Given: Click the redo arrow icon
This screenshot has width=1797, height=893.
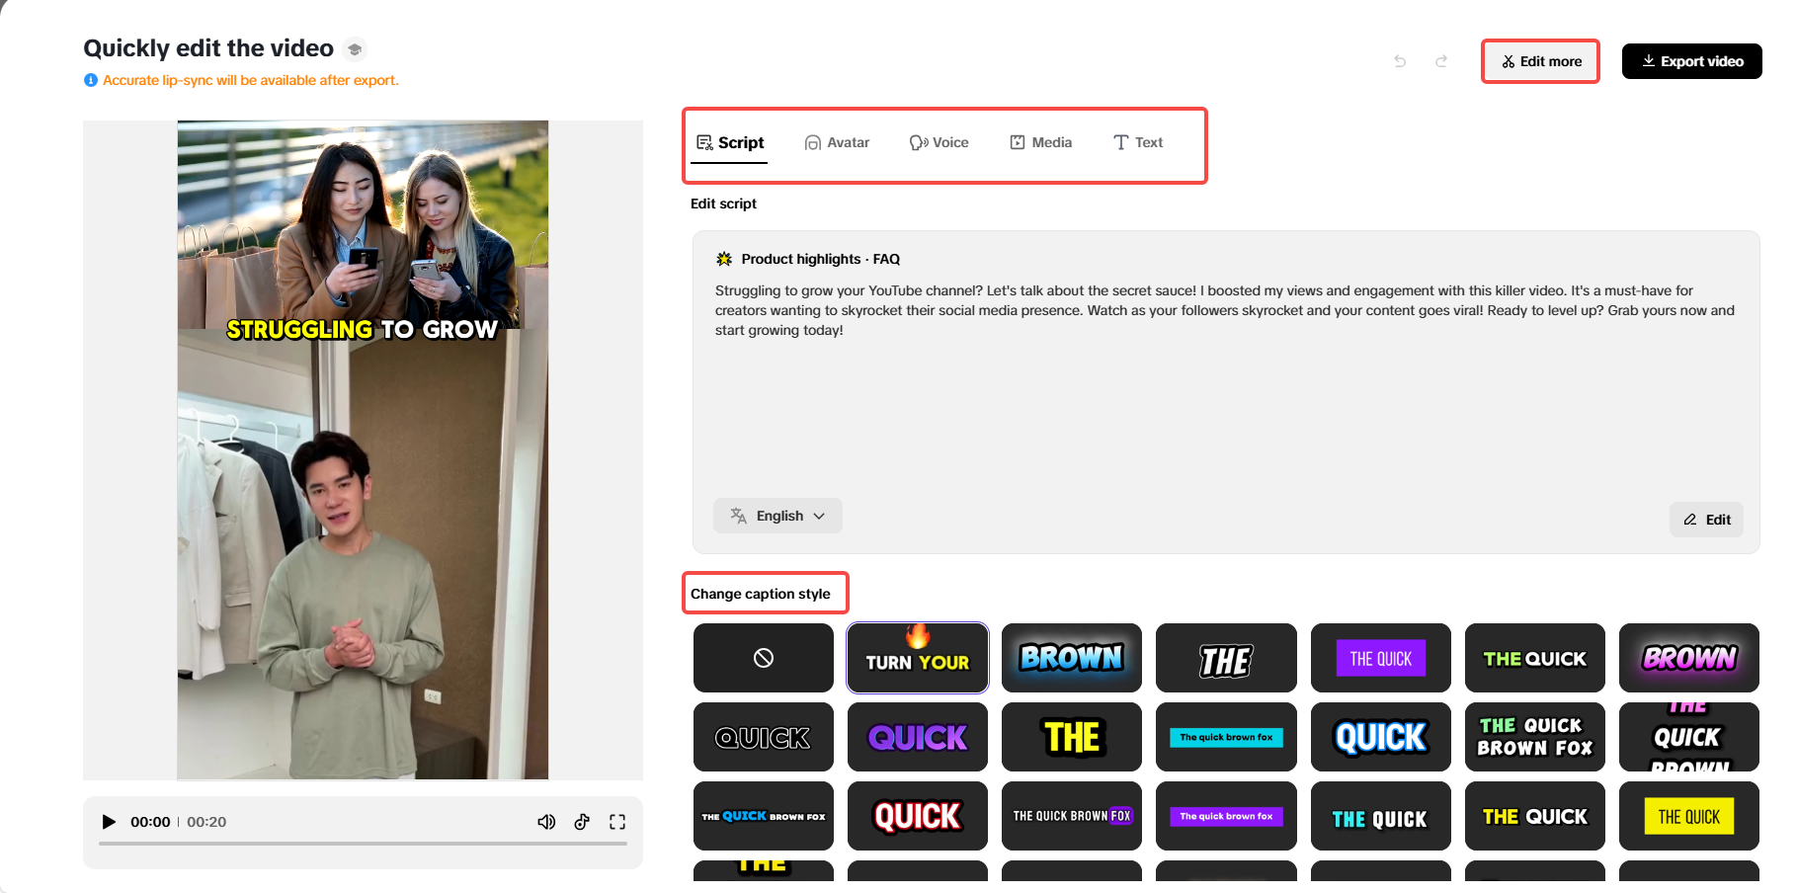Looking at the screenshot, I should click(x=1441, y=61).
